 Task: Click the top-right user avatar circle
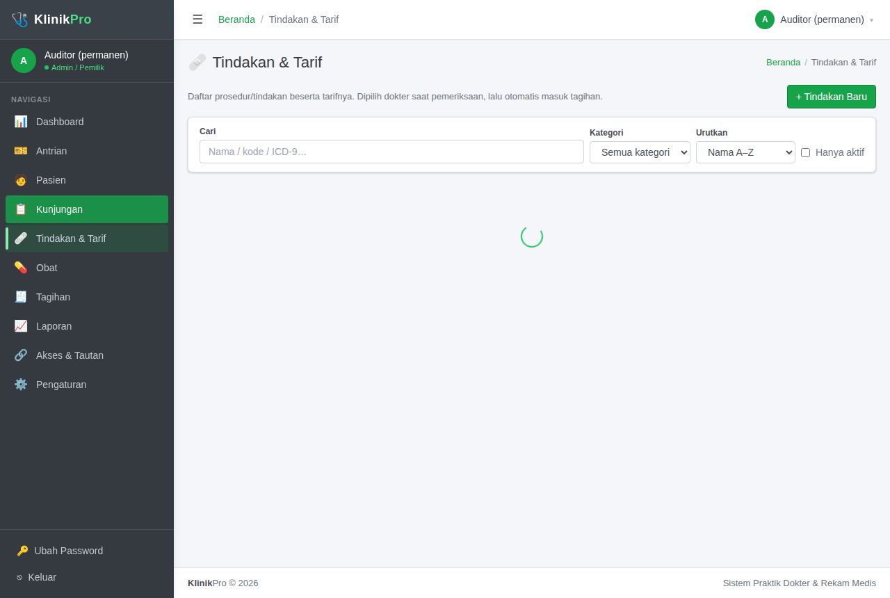765,19
